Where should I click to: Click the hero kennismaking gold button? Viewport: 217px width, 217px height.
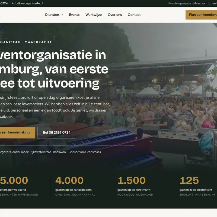point(17,132)
